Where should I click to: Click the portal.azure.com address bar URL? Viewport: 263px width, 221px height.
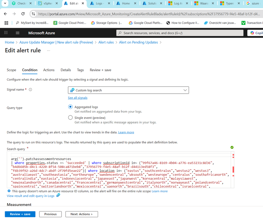[149, 14]
